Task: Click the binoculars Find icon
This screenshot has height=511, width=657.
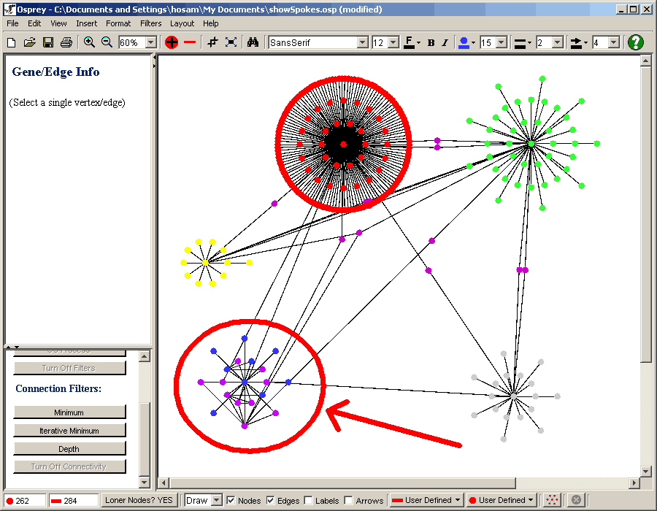Action: pos(253,42)
